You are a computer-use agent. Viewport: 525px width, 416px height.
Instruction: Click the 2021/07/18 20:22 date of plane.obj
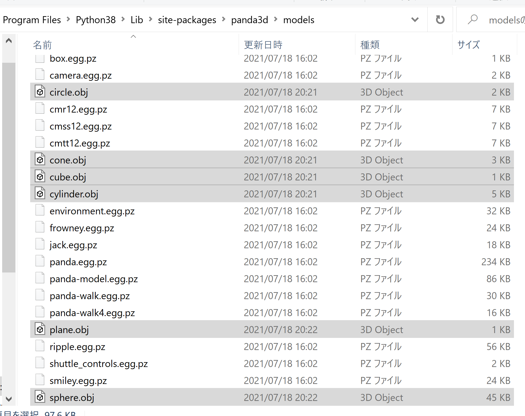tap(281, 330)
